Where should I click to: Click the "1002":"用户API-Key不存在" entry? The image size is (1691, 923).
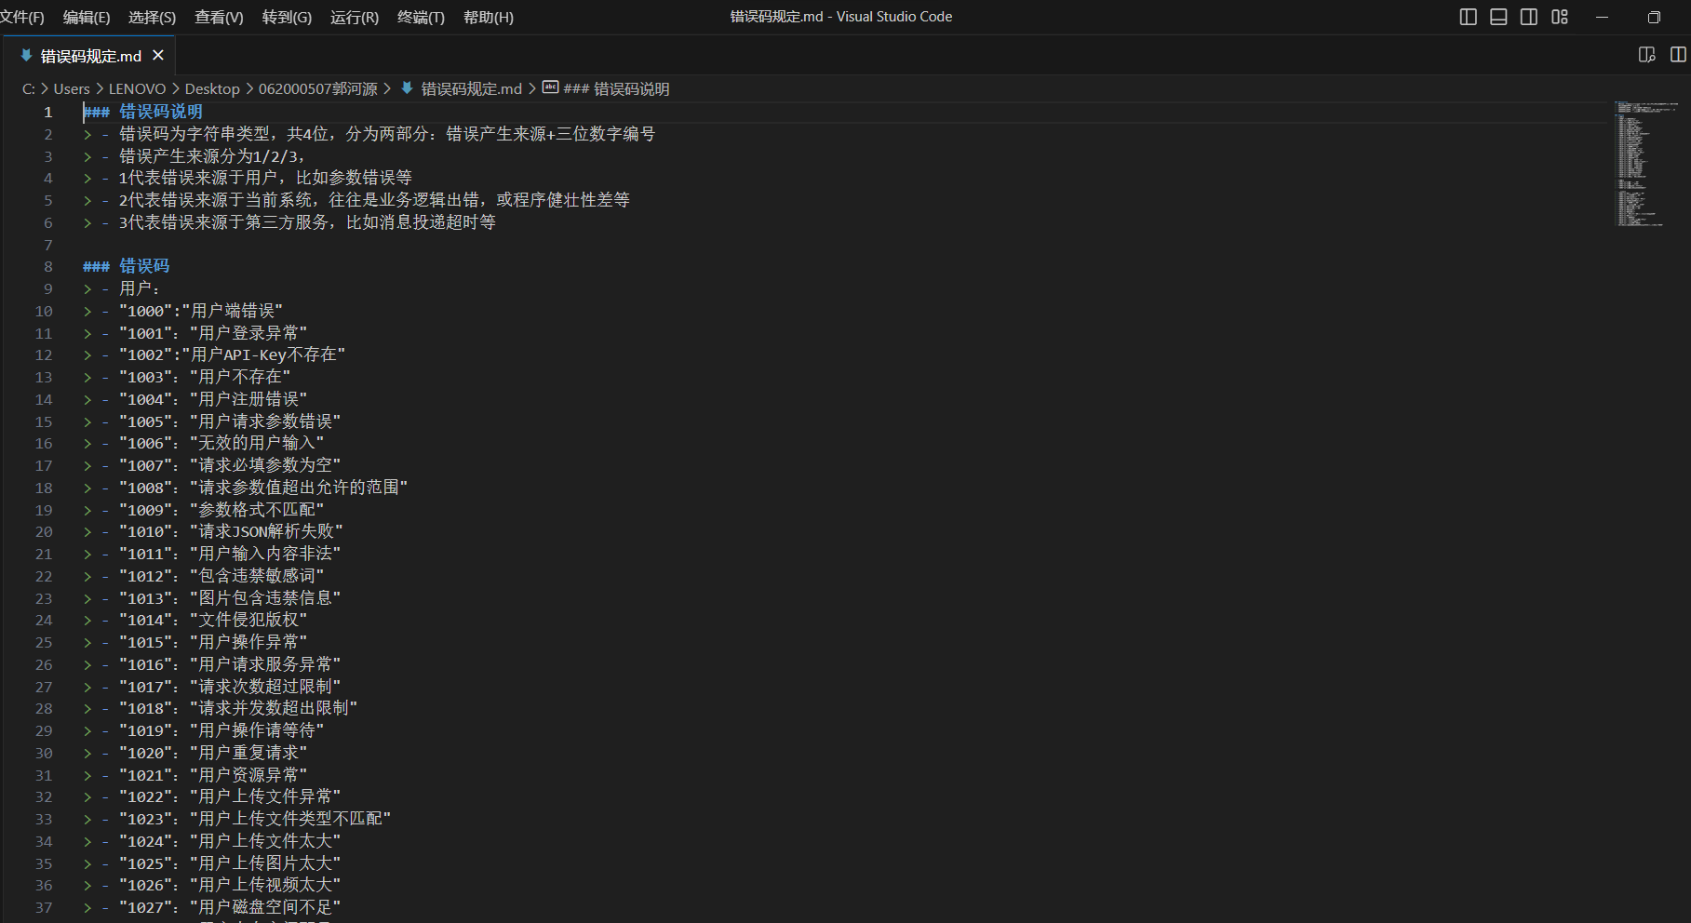(x=232, y=355)
